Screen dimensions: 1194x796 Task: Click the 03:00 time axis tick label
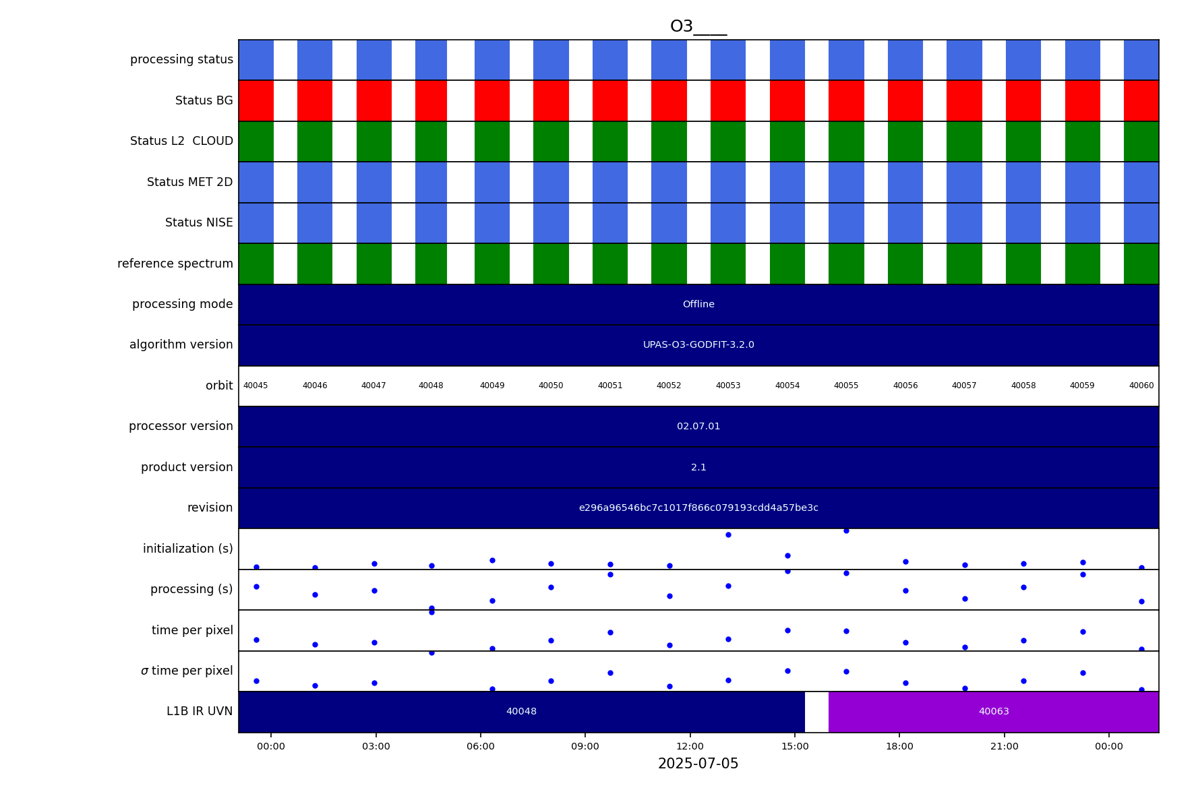pos(376,747)
